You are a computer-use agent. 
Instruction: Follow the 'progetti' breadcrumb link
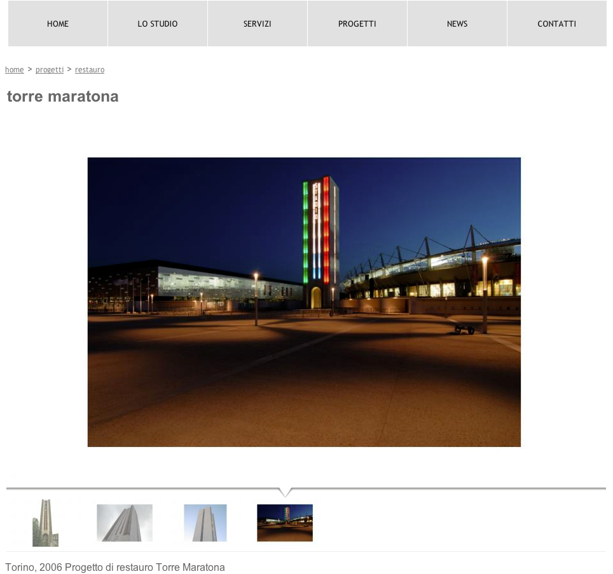(50, 70)
